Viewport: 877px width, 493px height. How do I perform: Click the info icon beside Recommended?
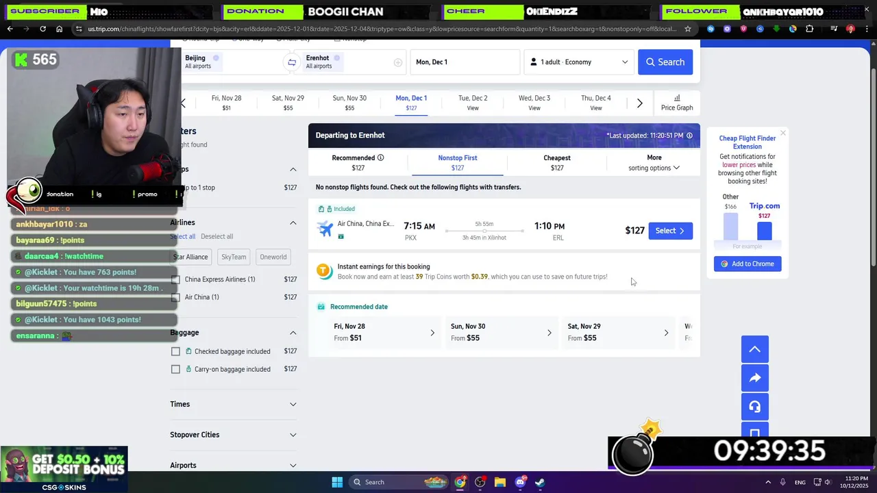coord(380,157)
